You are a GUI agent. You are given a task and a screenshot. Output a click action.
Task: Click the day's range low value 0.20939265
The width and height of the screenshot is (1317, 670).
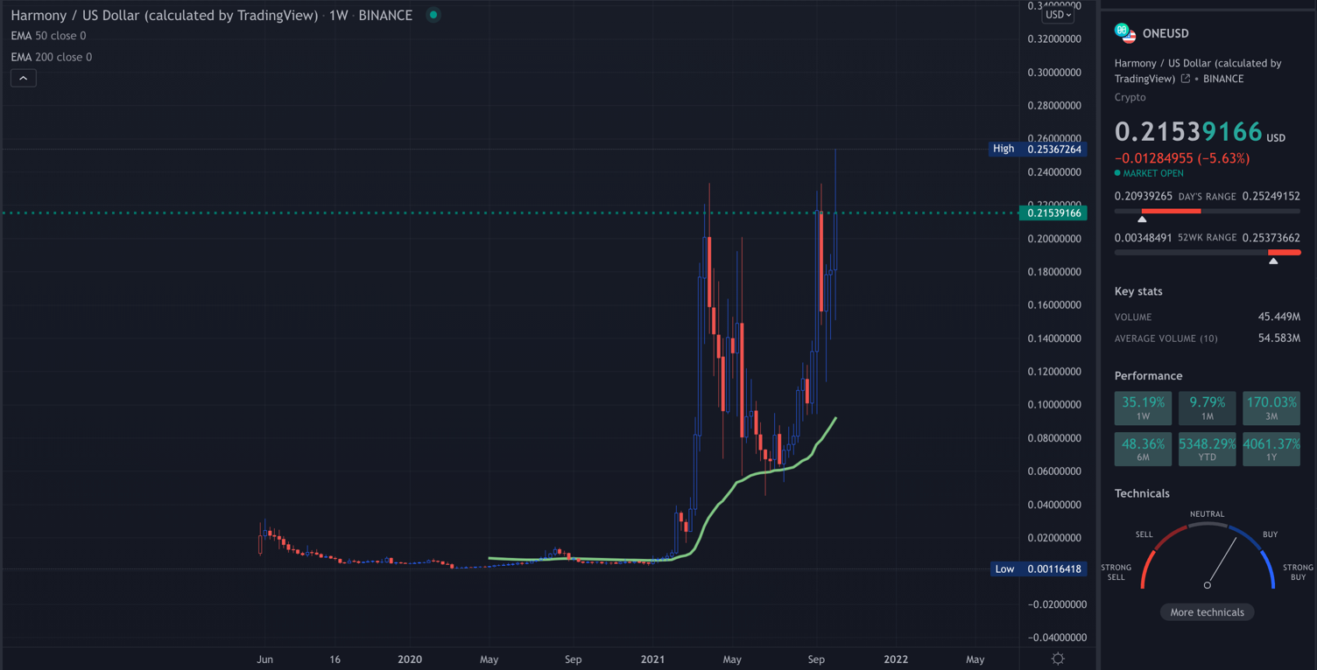coord(1143,196)
